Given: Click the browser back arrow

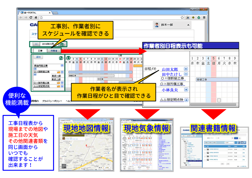Looking at the screenshot, I should (x=21, y=17).
